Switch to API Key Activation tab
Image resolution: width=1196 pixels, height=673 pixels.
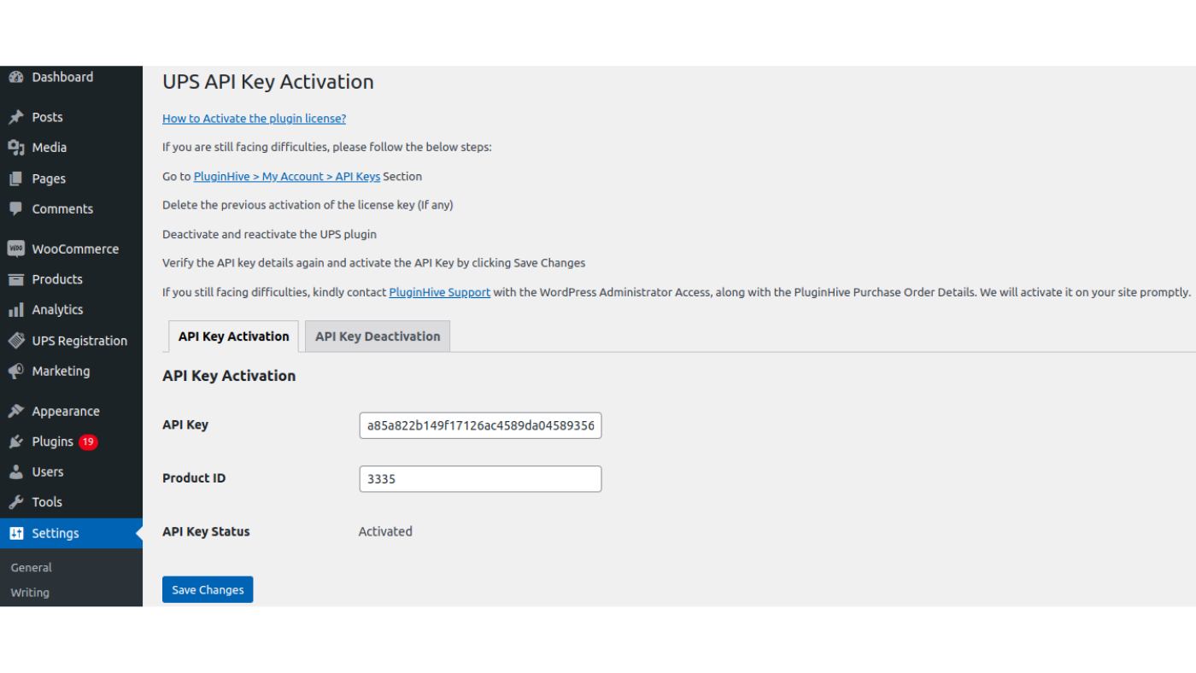click(x=234, y=336)
